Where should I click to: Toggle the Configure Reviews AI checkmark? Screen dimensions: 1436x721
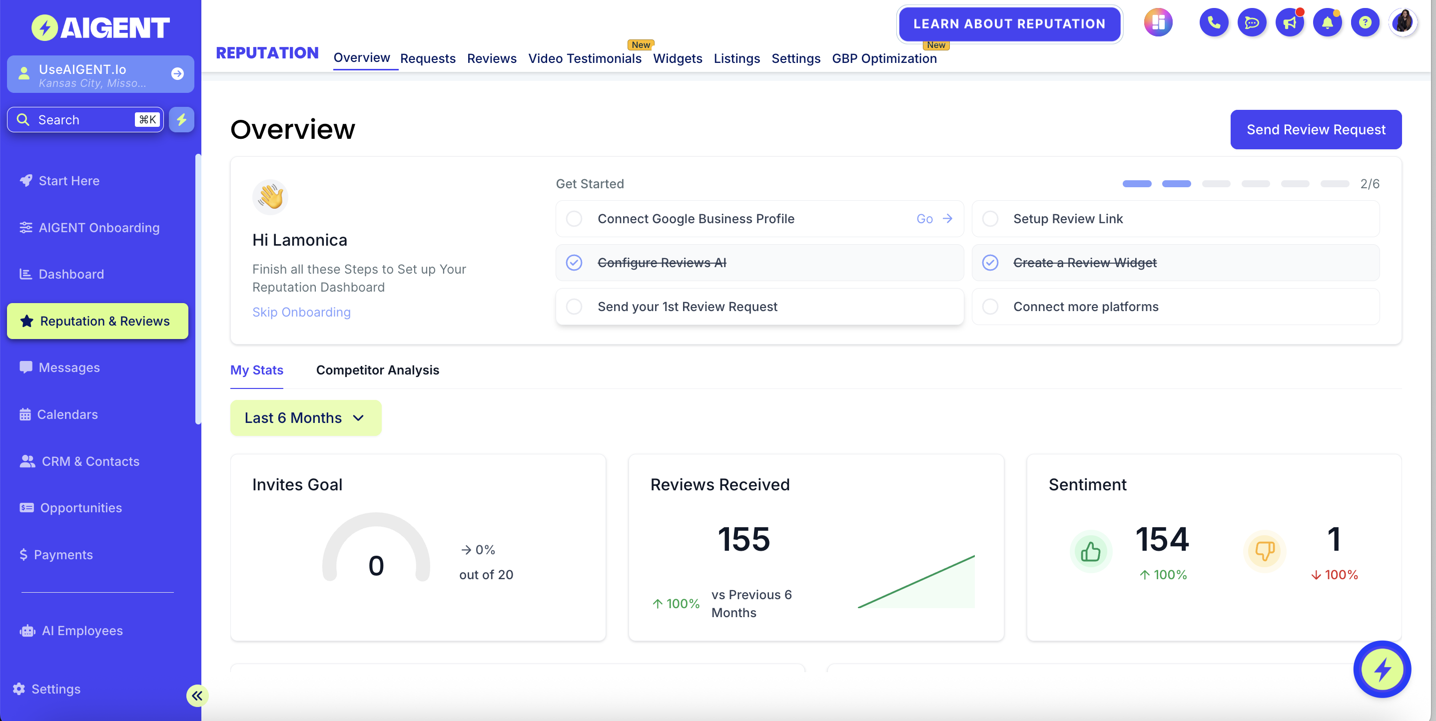574,263
